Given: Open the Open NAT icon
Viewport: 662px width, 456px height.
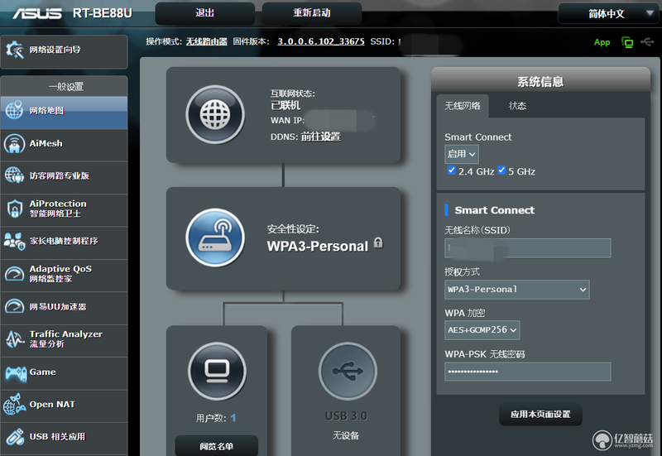Looking at the screenshot, I should tap(14, 405).
